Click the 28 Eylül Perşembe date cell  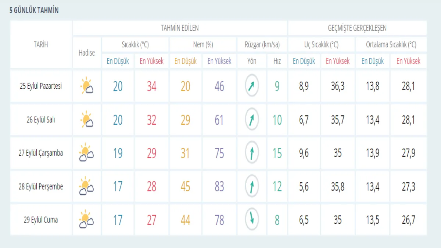click(41, 187)
